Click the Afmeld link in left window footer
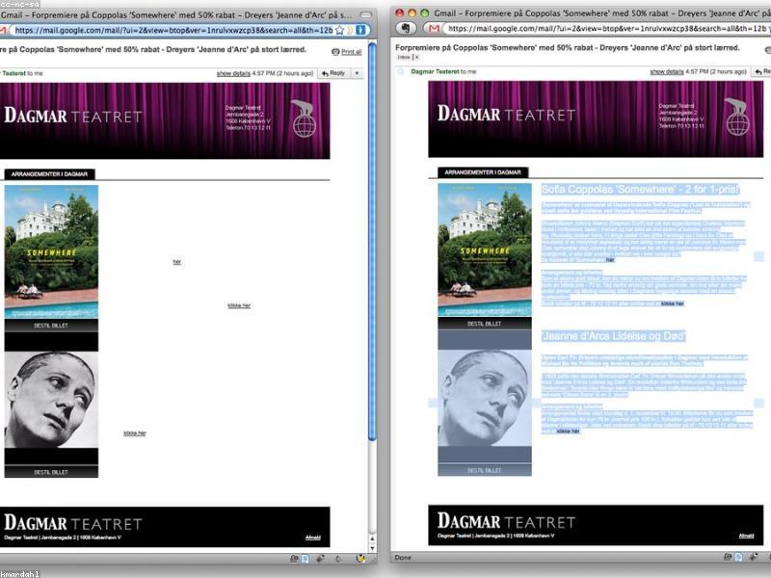 (x=312, y=538)
